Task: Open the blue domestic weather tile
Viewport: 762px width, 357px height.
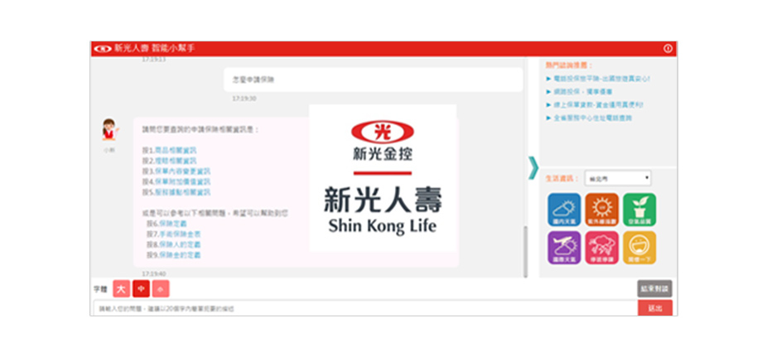Action: coord(564,210)
